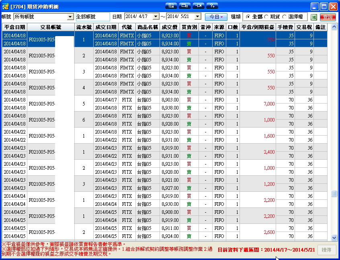Click the scrollbar up arrow
Image resolution: width=340 pixels, height=260 pixels.
click(334, 27)
